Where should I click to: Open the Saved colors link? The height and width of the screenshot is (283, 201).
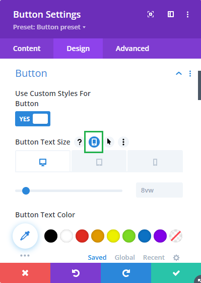coord(97,257)
